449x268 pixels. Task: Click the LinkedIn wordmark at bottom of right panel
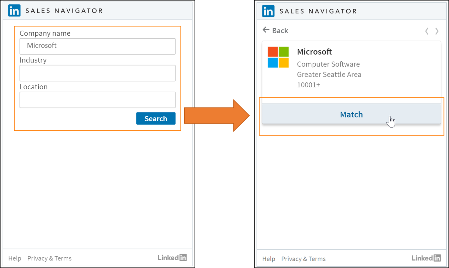click(427, 258)
